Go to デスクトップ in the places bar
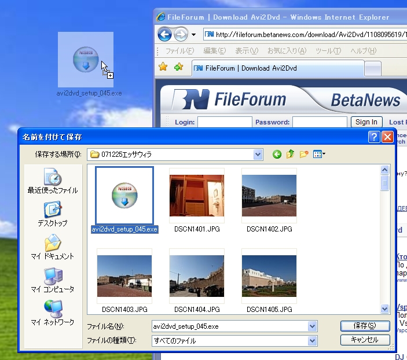The height and width of the screenshot is (360, 407). click(53, 214)
